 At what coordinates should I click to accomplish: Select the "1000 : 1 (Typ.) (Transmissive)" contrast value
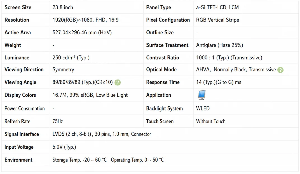click(229, 57)
